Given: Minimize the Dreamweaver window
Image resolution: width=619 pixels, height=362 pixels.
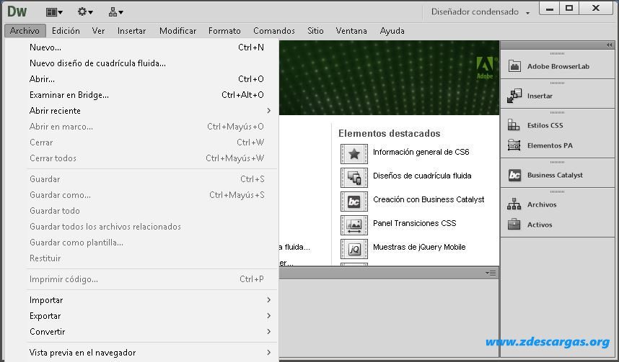Looking at the screenshot, I should pyautogui.click(x=549, y=9).
